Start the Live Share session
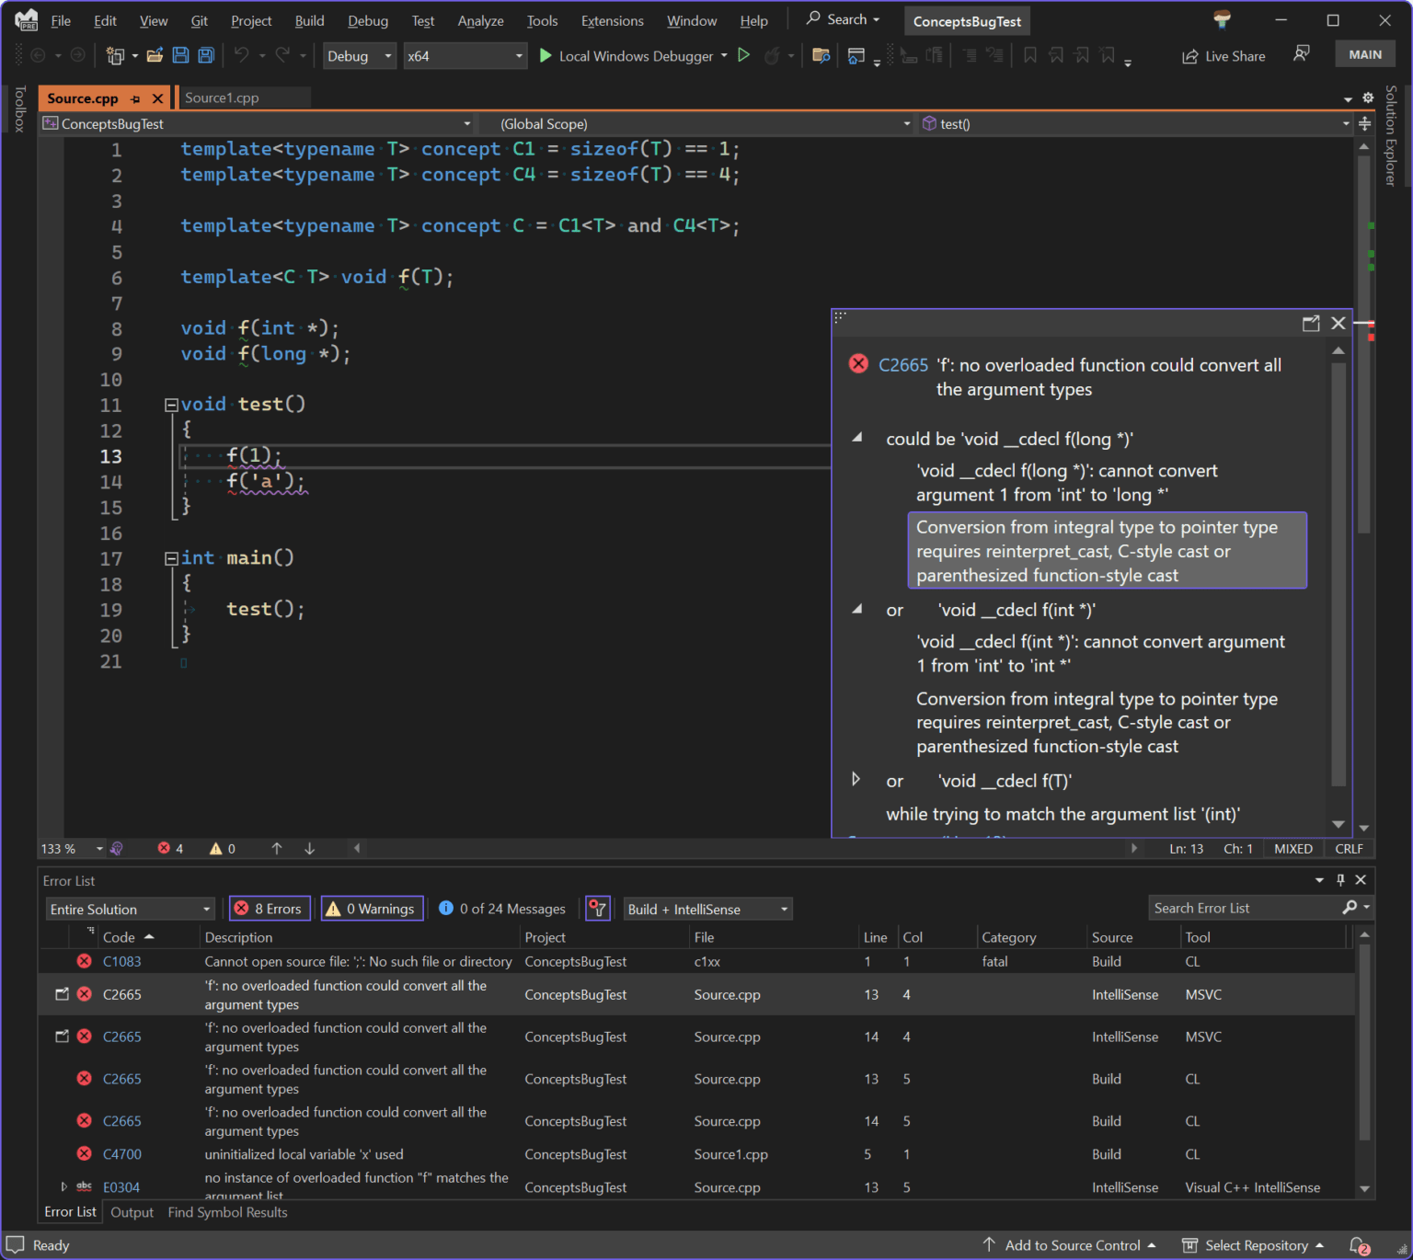This screenshot has width=1413, height=1260. (x=1223, y=55)
